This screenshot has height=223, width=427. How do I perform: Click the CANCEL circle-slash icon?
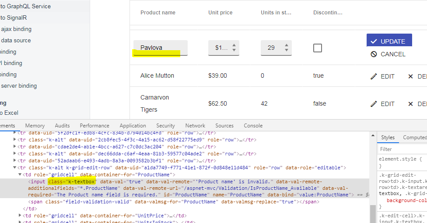(374, 54)
